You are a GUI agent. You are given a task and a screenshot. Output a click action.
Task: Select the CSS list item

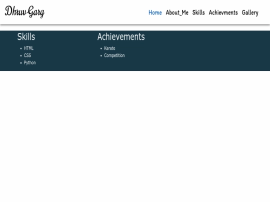tap(27, 55)
